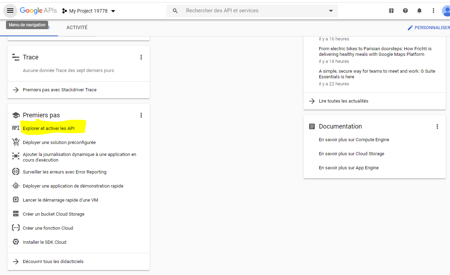Open Créer une fonction Cloud
The width and height of the screenshot is (450, 275).
coord(48,228)
